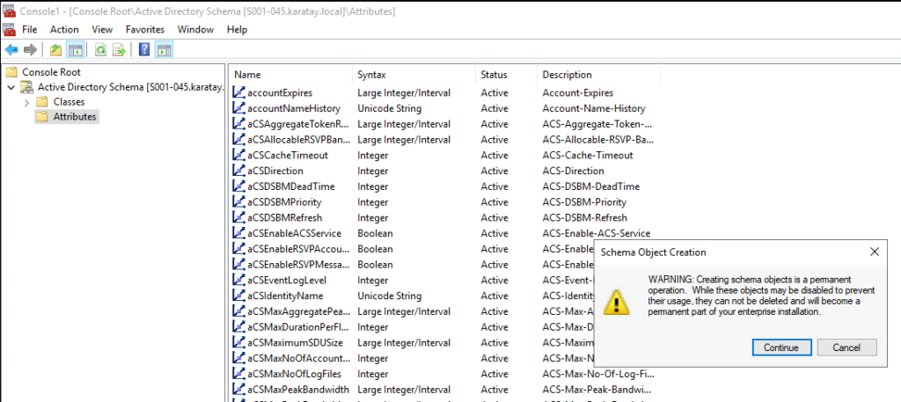The height and width of the screenshot is (402, 901).
Task: Select the aCSMaxDurationPerFl... row name
Action: (298, 326)
